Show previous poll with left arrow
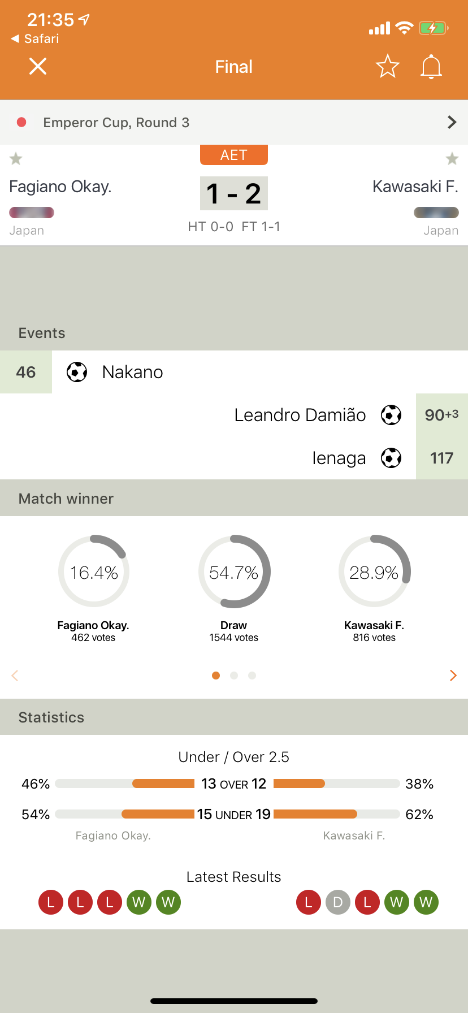Viewport: 468px width, 1013px height. (x=15, y=676)
